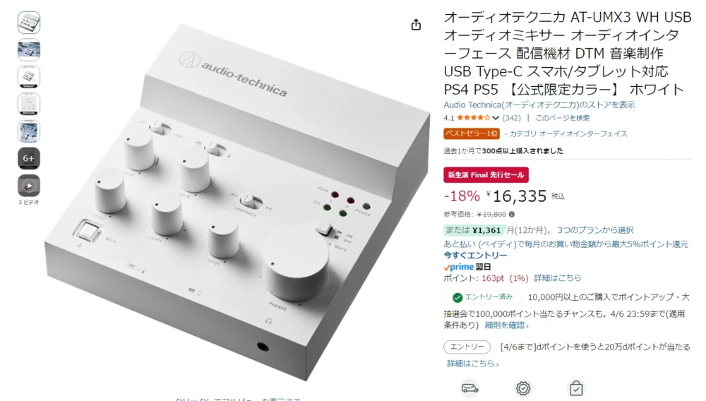Expand the star rating dropdown chevron
The image size is (706, 401).
pos(496,118)
